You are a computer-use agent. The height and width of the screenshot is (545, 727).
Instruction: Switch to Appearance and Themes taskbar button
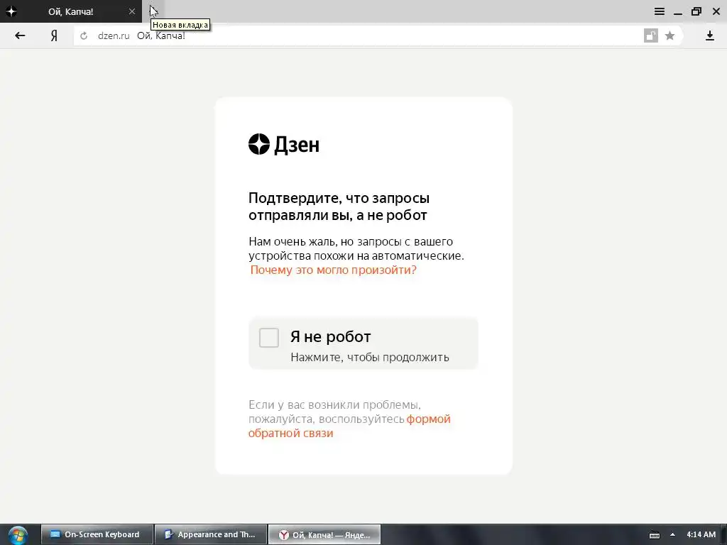[210, 534]
